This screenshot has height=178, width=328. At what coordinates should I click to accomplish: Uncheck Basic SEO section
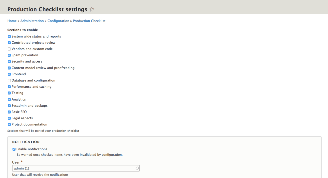[x=9, y=112]
